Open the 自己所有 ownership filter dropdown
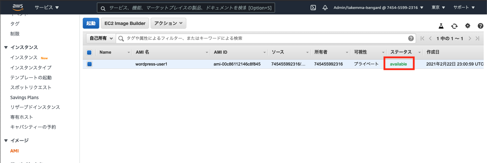The height and width of the screenshot is (163, 487). click(101, 38)
